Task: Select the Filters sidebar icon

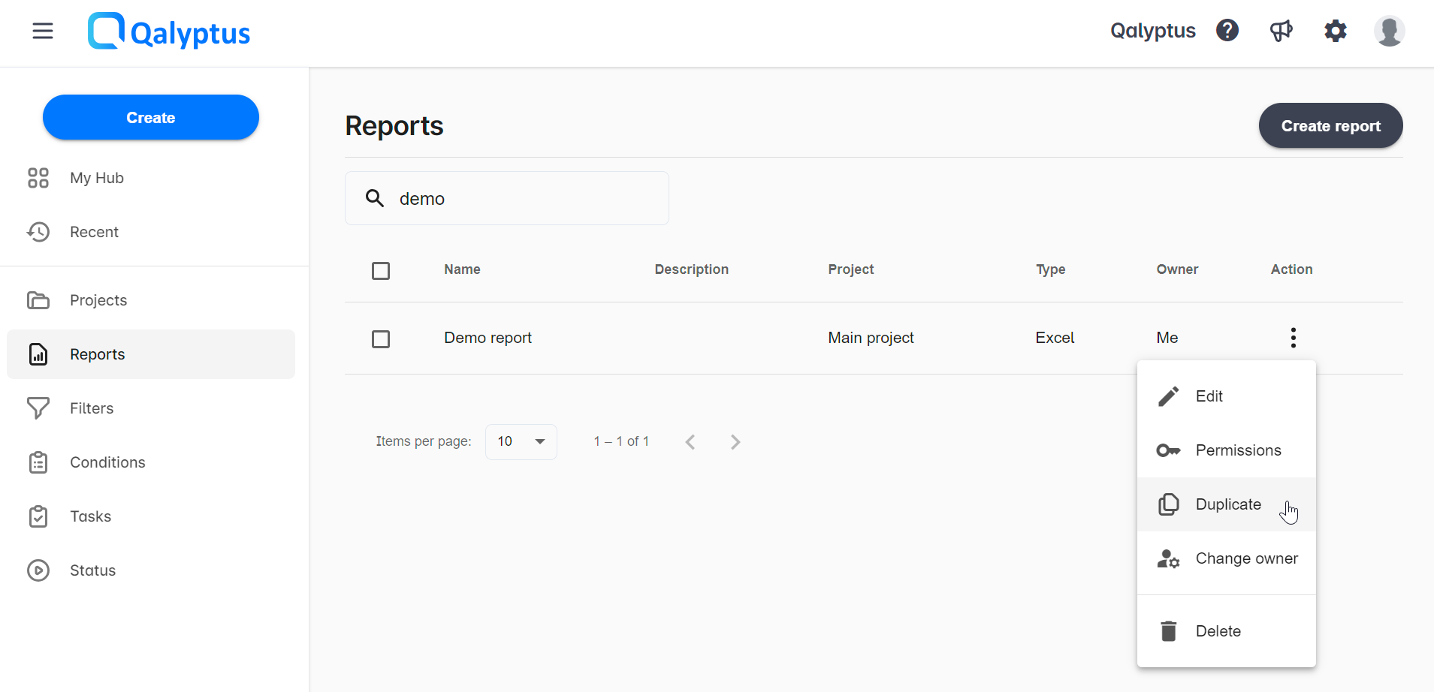Action: pos(38,408)
